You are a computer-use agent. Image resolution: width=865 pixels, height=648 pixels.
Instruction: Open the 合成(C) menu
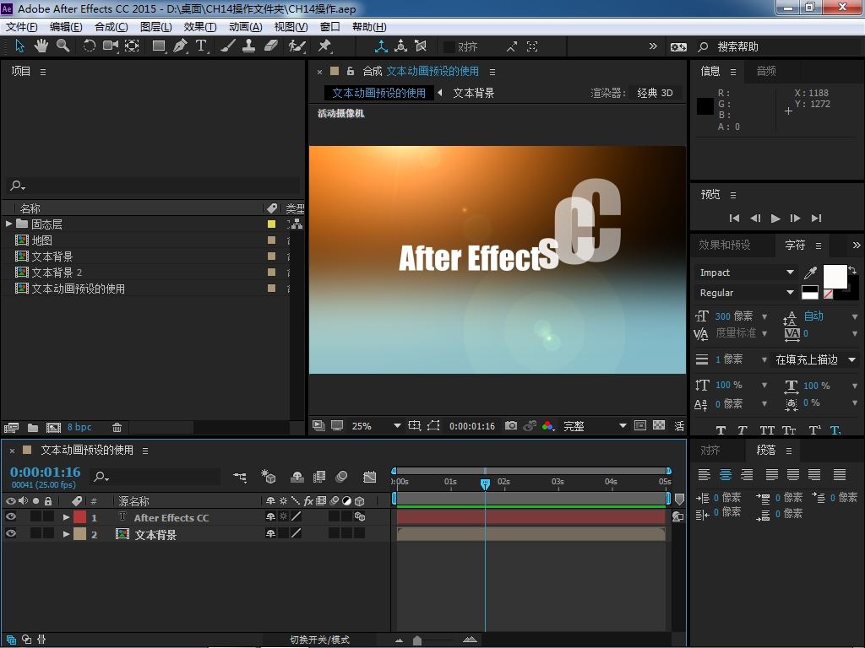click(x=112, y=26)
